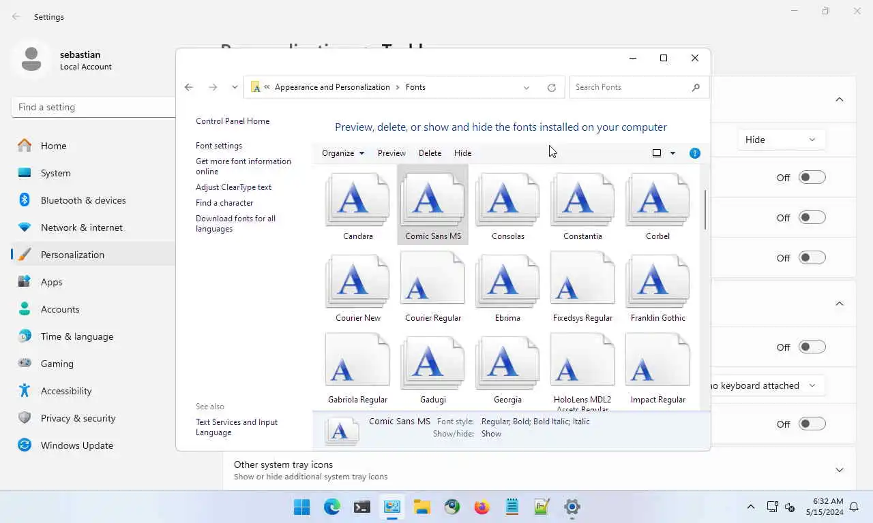
Task: Toggle the Off switch below keyboard dropdown
Action: [812, 424]
